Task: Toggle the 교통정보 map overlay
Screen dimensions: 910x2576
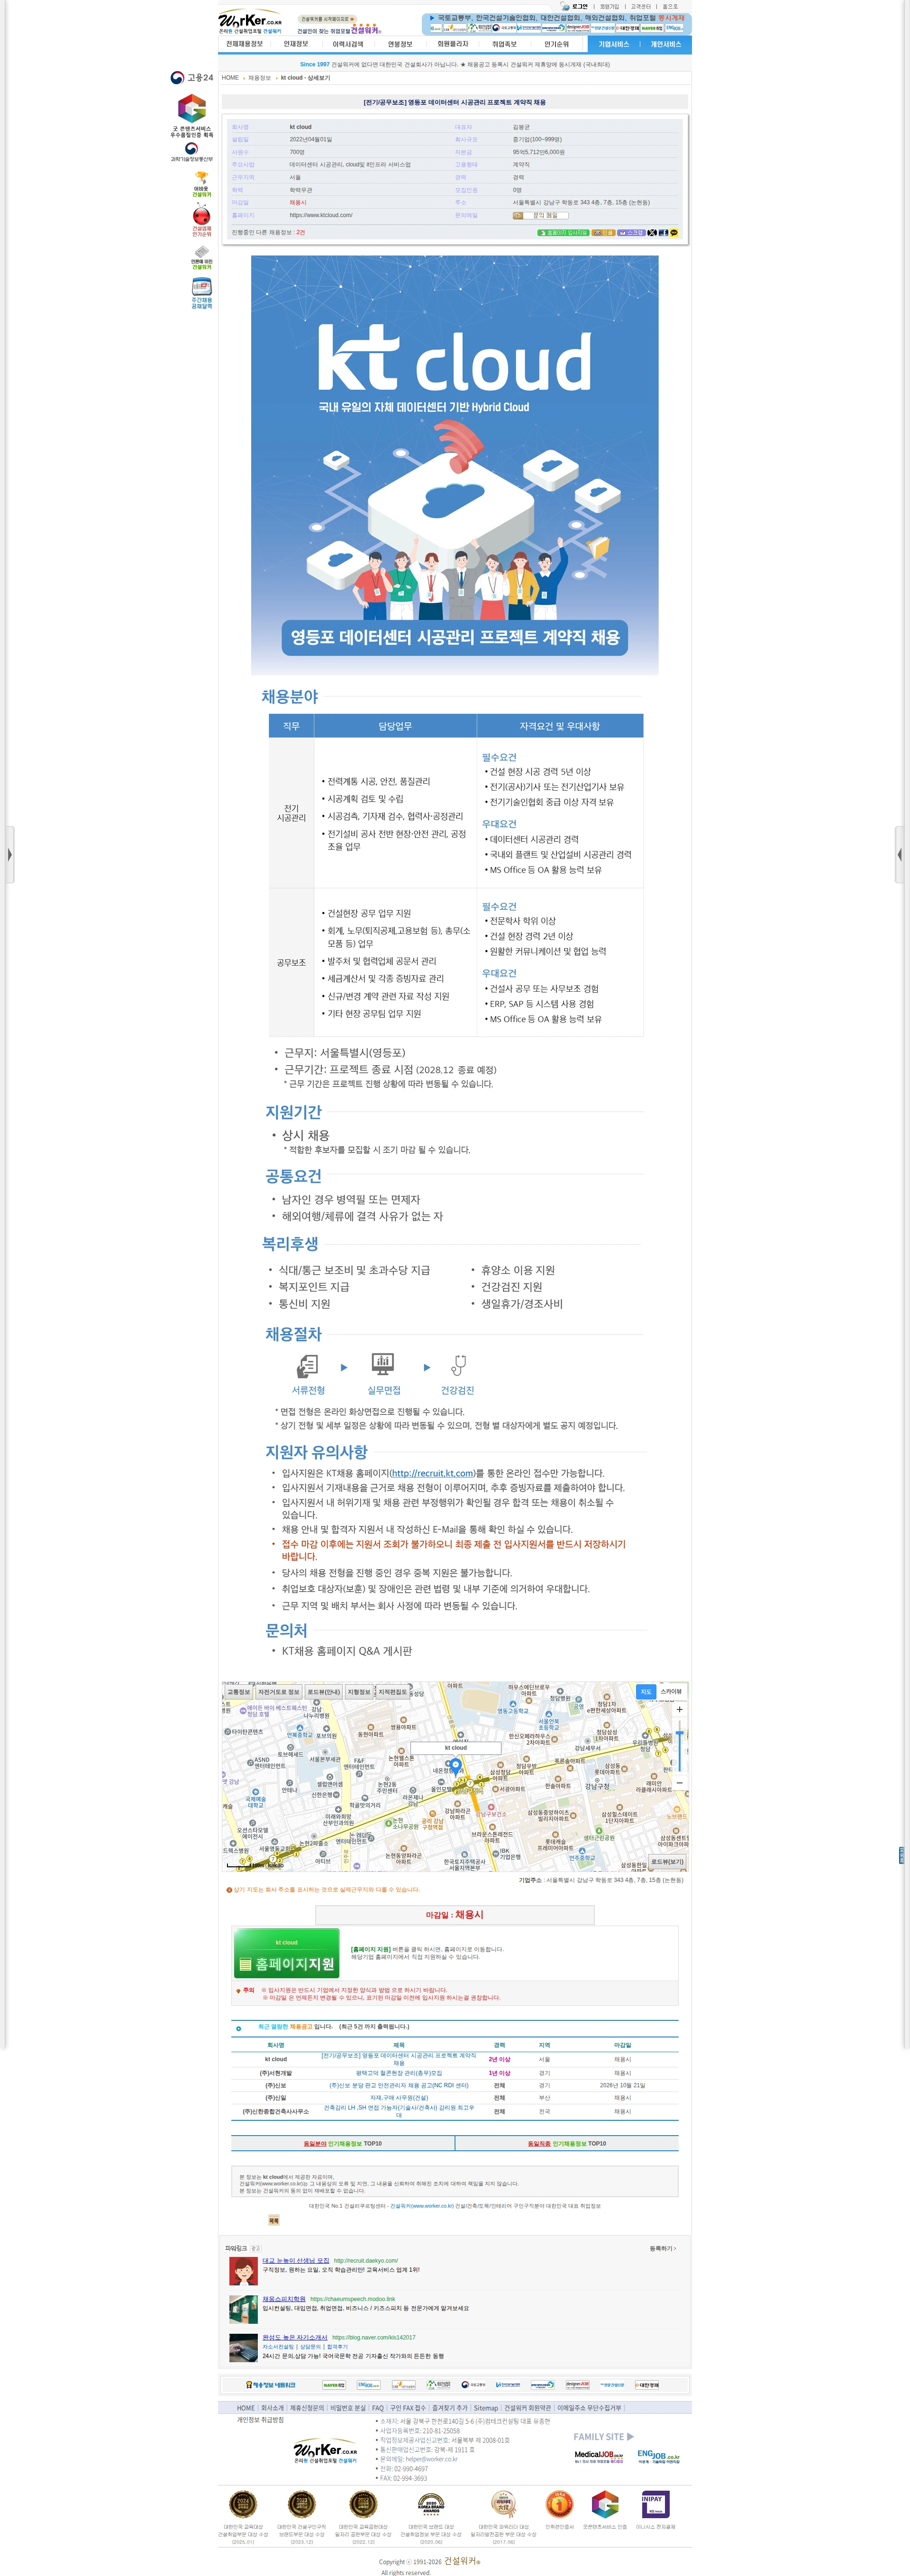Action: [238, 1692]
